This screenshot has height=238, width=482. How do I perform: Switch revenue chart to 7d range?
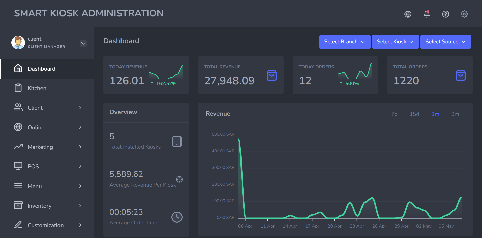[394, 114]
